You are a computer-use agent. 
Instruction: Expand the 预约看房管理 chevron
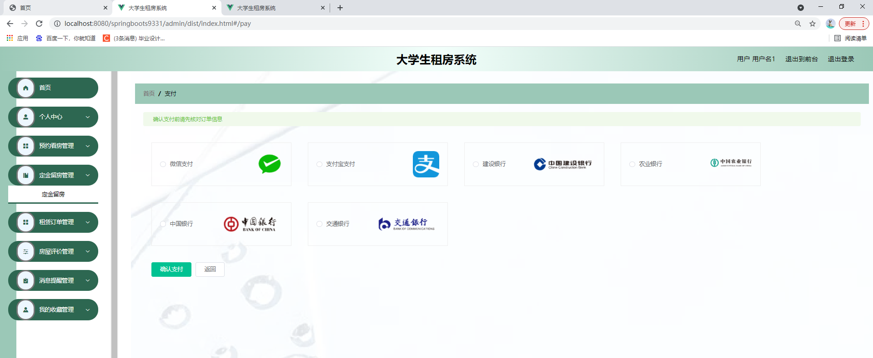88,146
